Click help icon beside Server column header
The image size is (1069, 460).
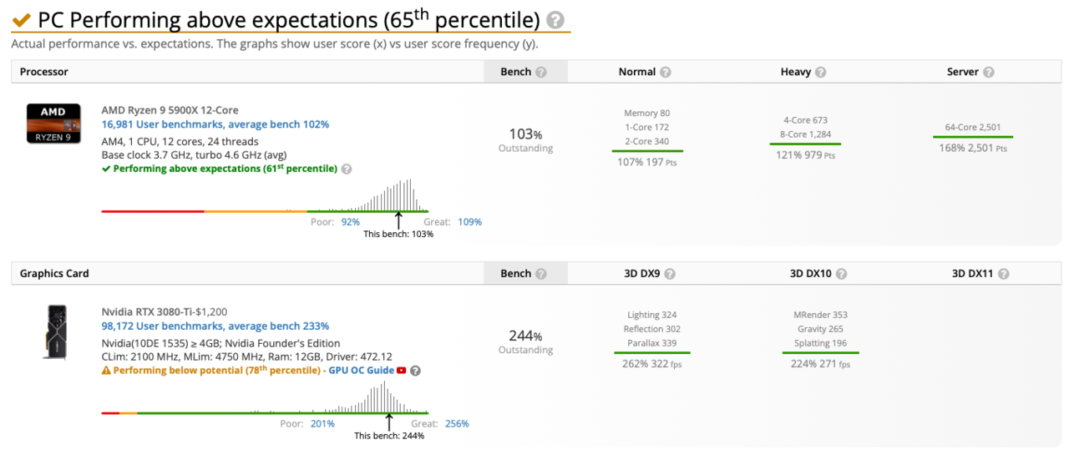[989, 72]
